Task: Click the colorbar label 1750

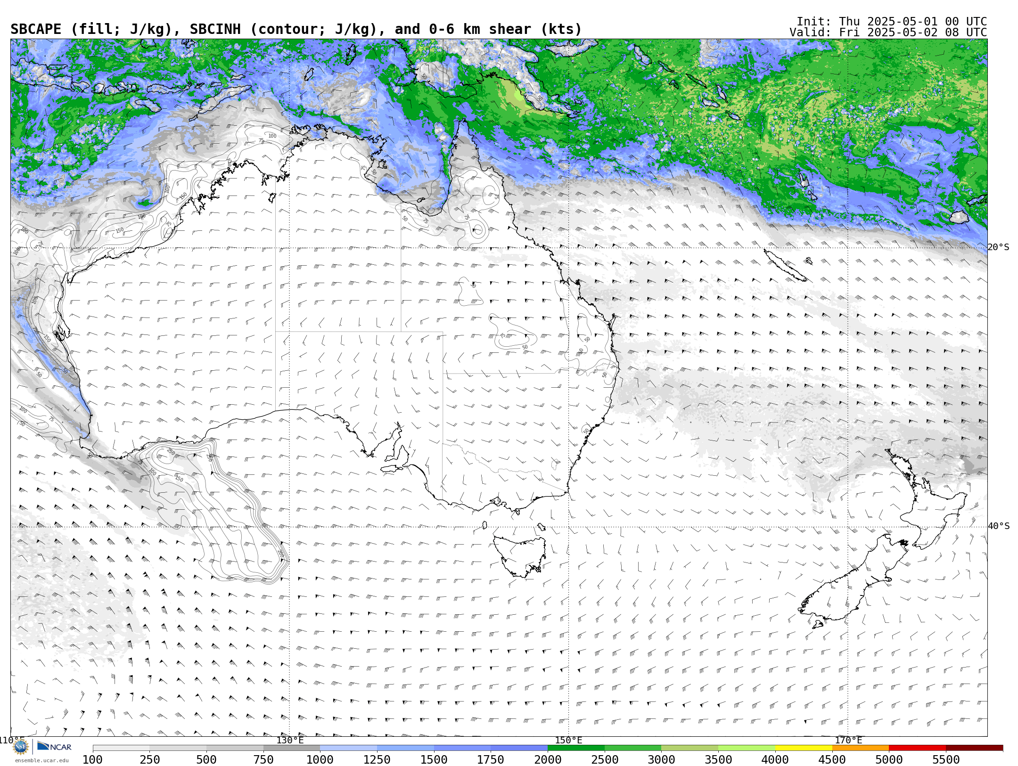Action: click(x=491, y=759)
